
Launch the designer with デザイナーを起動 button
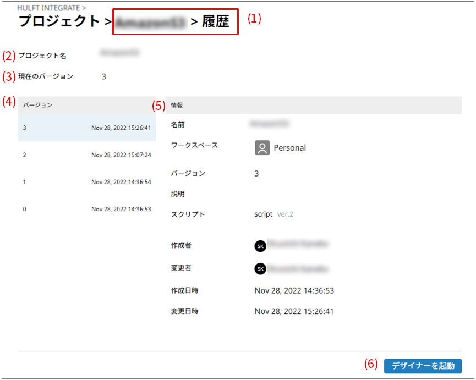423,366
